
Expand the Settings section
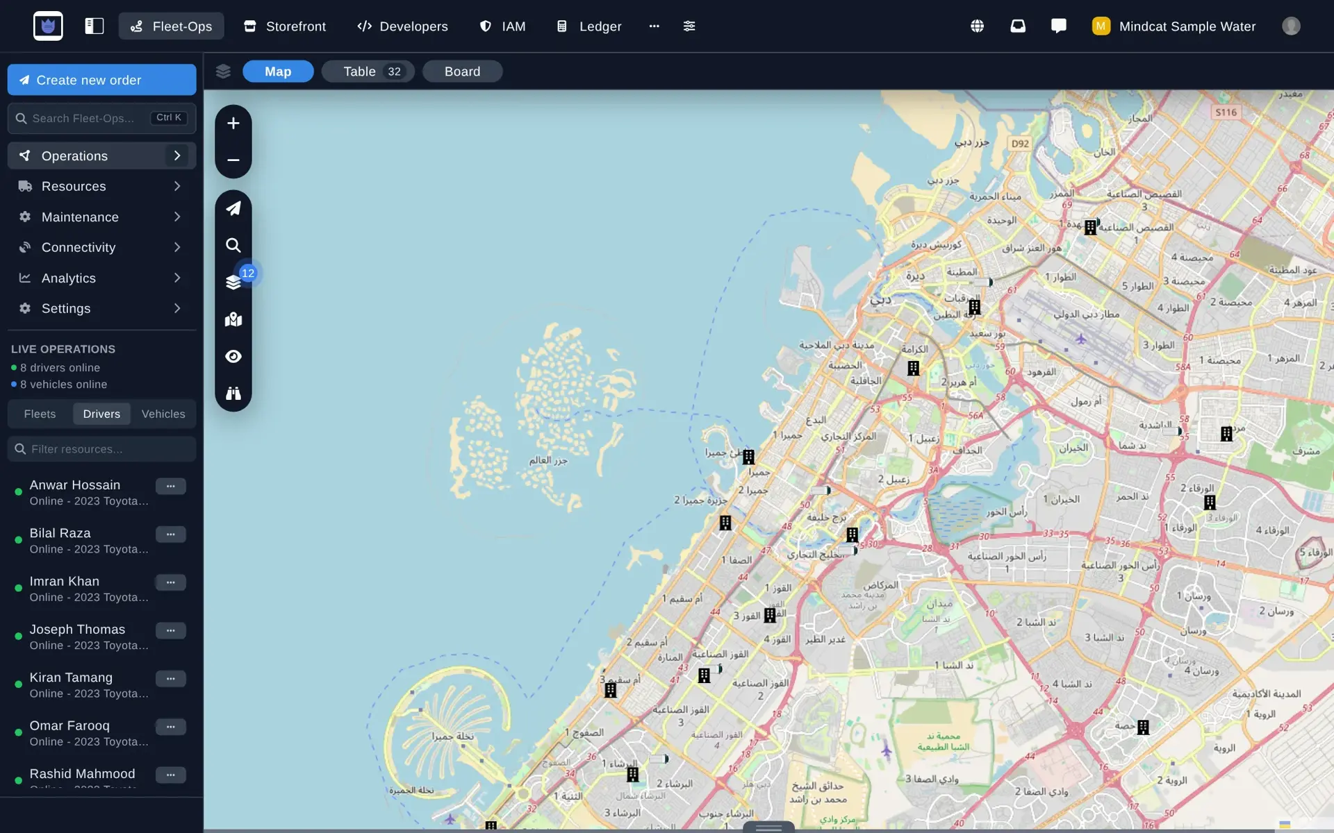pyautogui.click(x=101, y=308)
